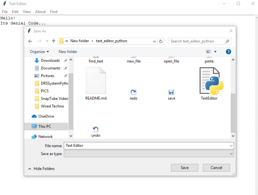This screenshot has width=258, height=195.
Task: Click the refresh folder icon
Action: pyautogui.click(x=161, y=41)
